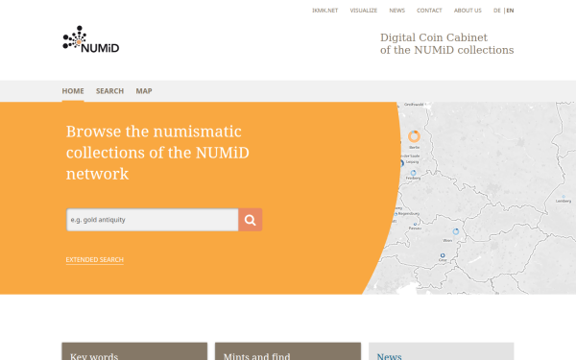Select the Graz marker on the map

click(x=443, y=255)
